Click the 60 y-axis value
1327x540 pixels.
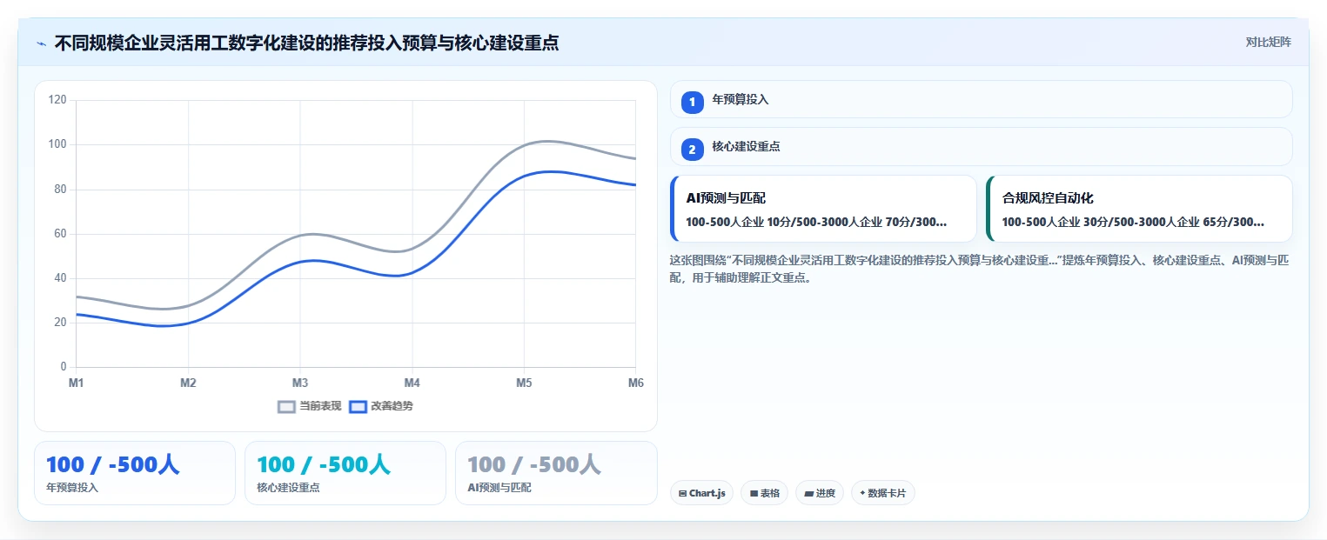[60, 234]
